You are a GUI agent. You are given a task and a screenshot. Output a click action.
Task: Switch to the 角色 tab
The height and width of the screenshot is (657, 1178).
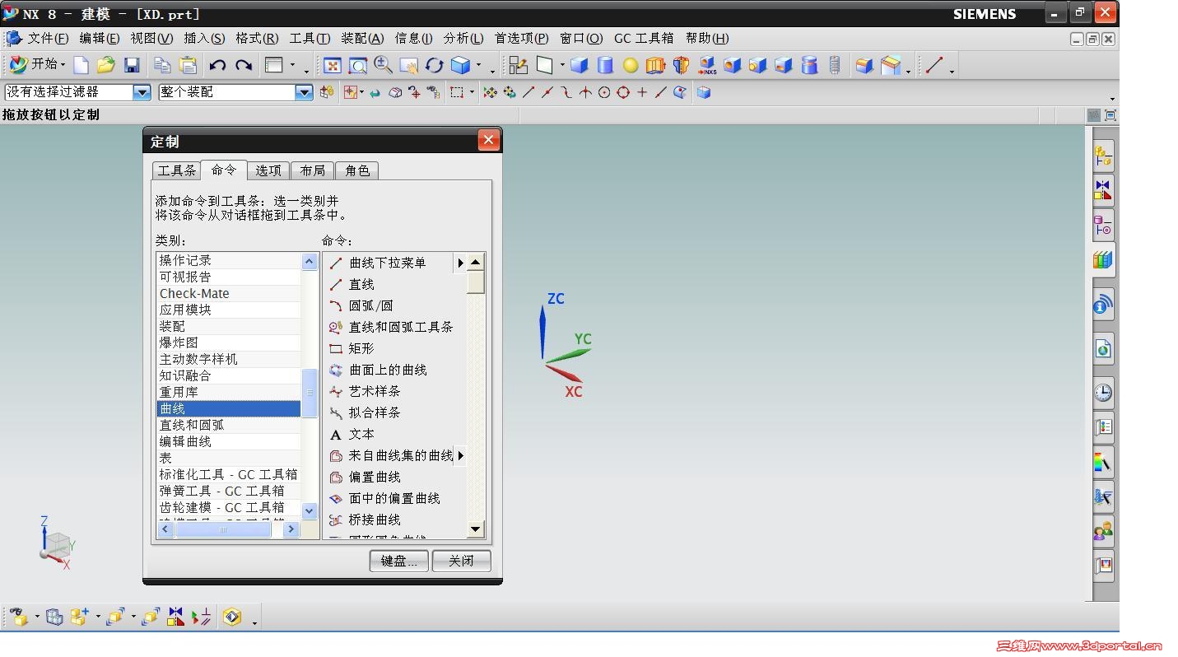point(357,170)
